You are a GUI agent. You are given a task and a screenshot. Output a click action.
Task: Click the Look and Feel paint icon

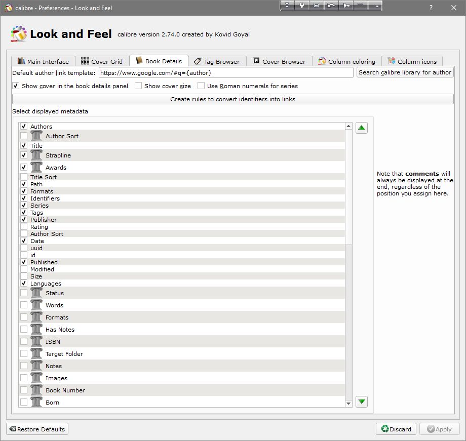coord(19,33)
